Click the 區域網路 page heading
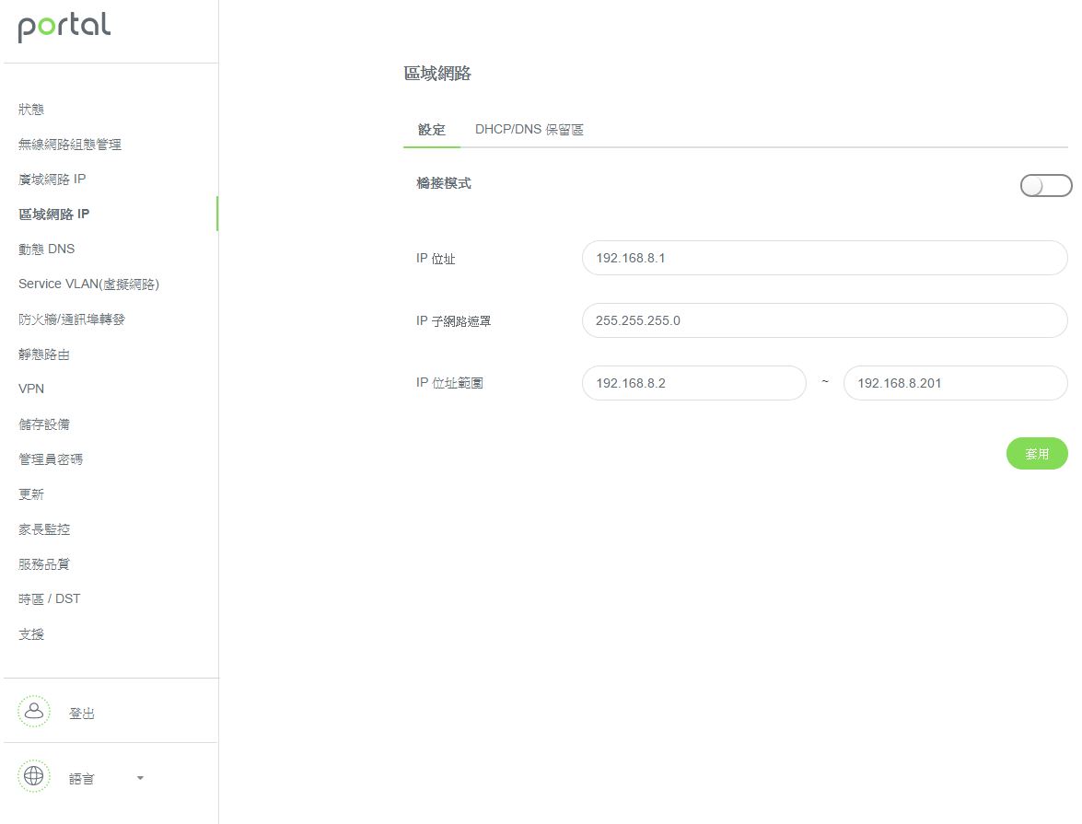Image resolution: width=1082 pixels, height=824 pixels. tap(436, 74)
